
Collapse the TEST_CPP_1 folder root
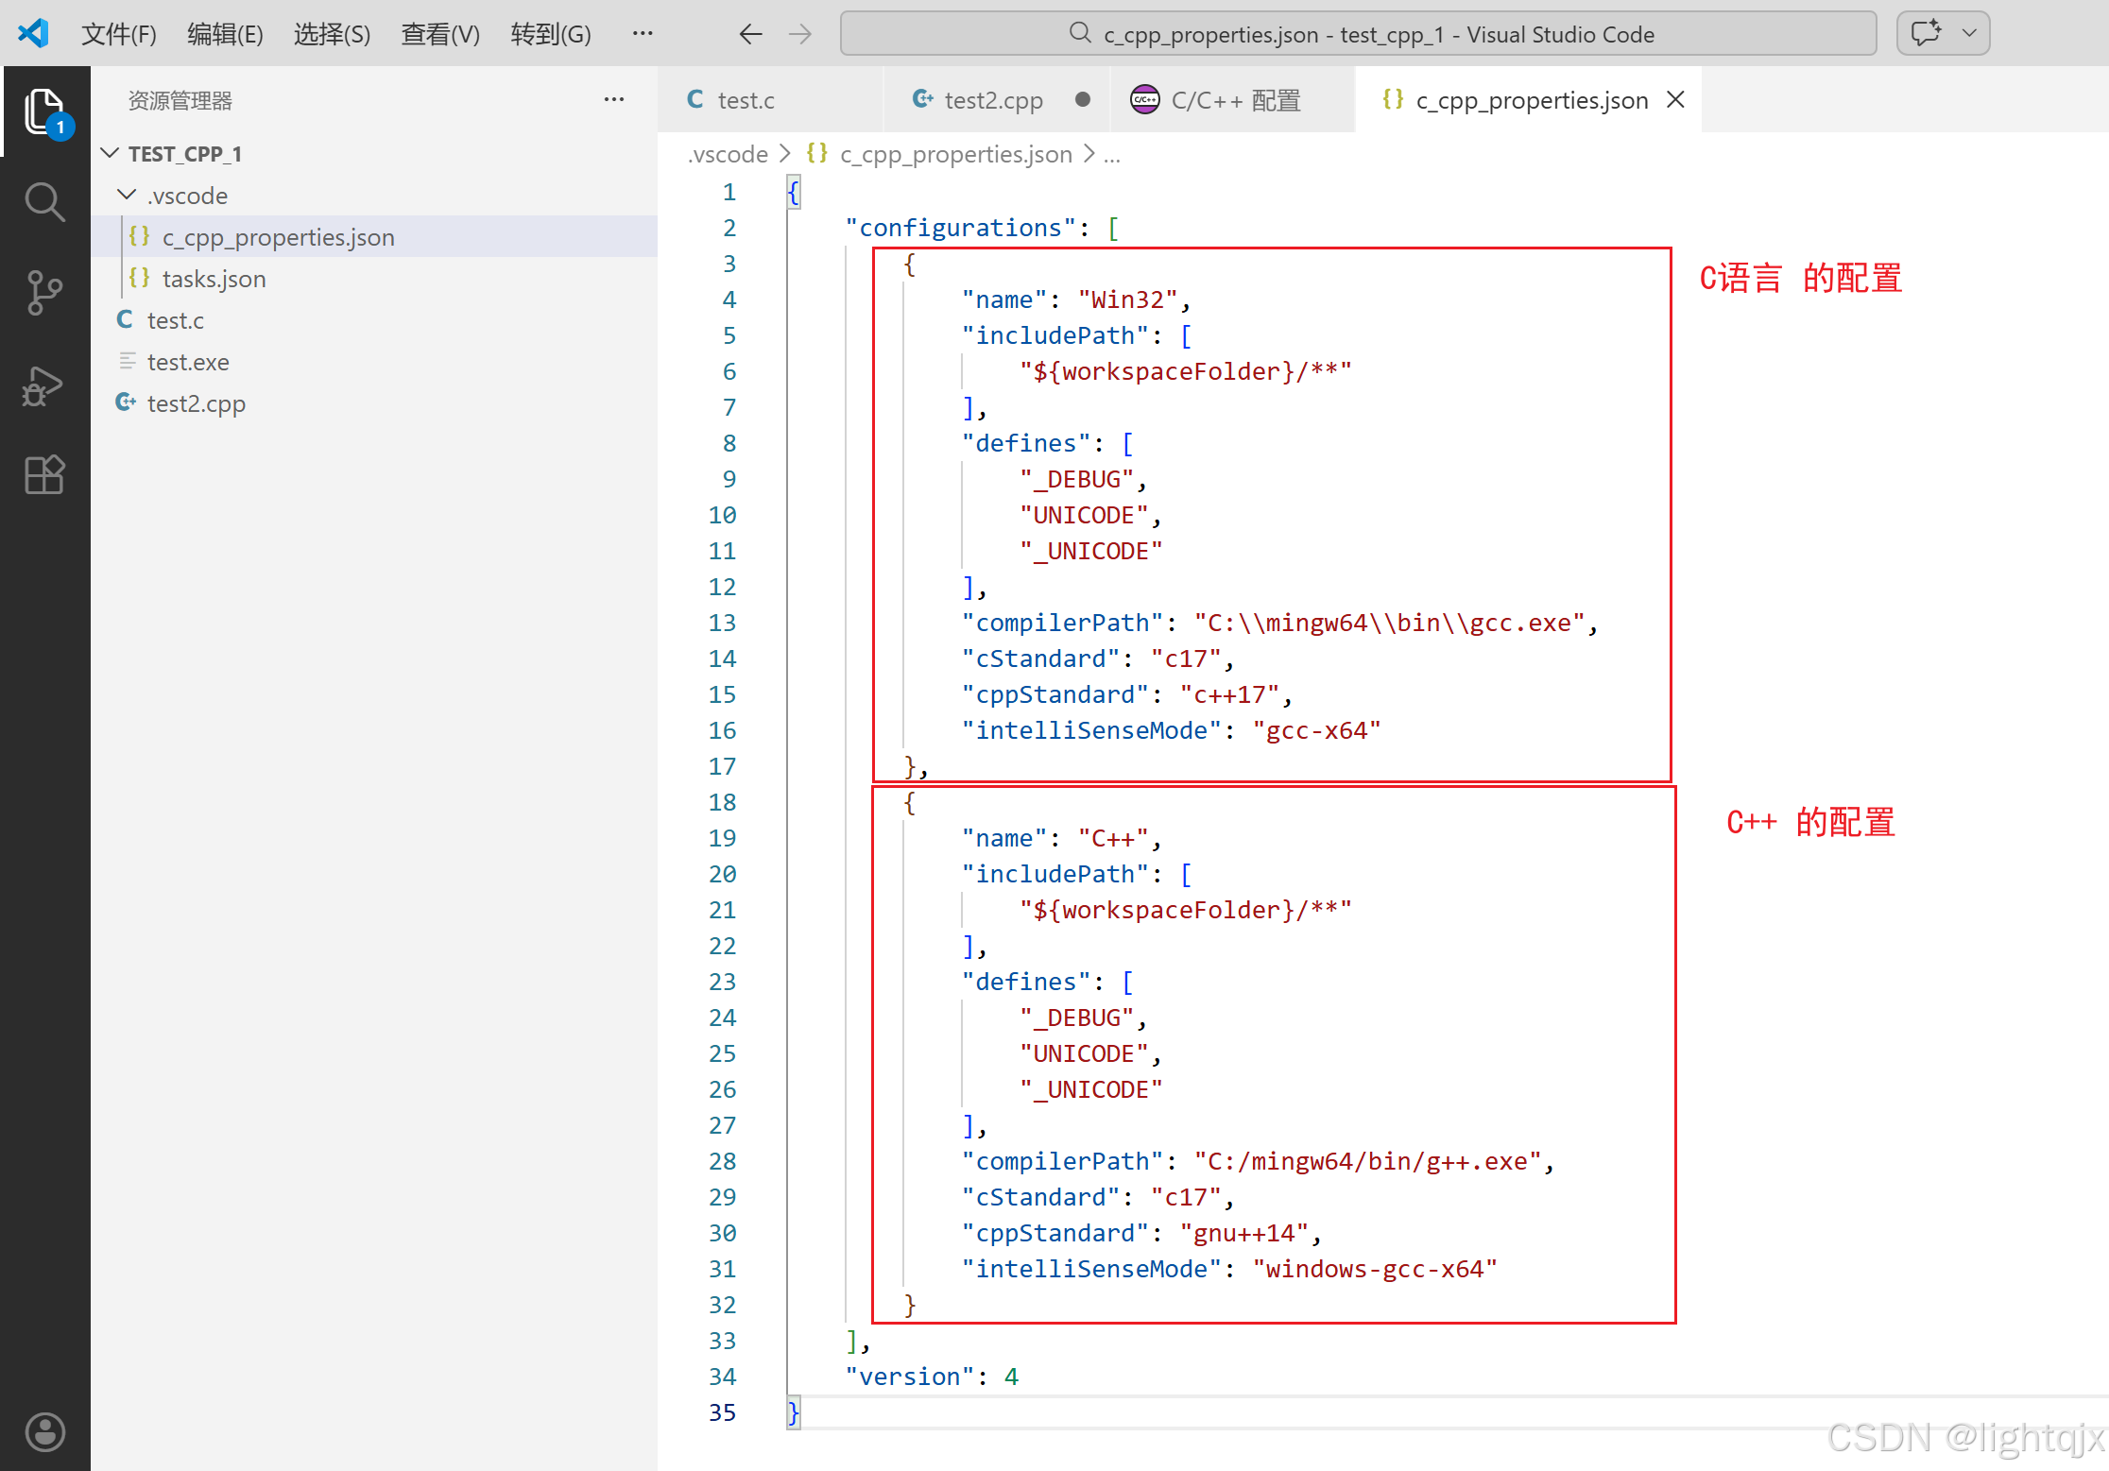(x=111, y=153)
